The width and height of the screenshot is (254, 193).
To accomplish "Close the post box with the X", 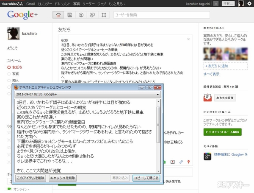I will (188, 39).
